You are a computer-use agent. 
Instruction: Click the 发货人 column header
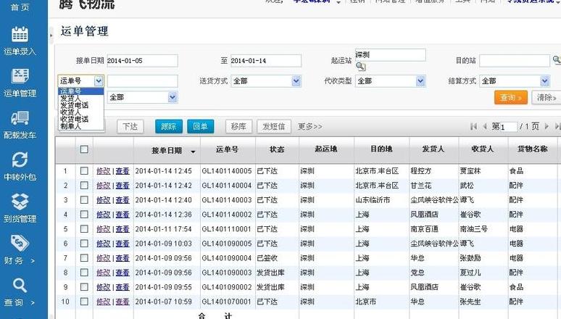(x=433, y=149)
